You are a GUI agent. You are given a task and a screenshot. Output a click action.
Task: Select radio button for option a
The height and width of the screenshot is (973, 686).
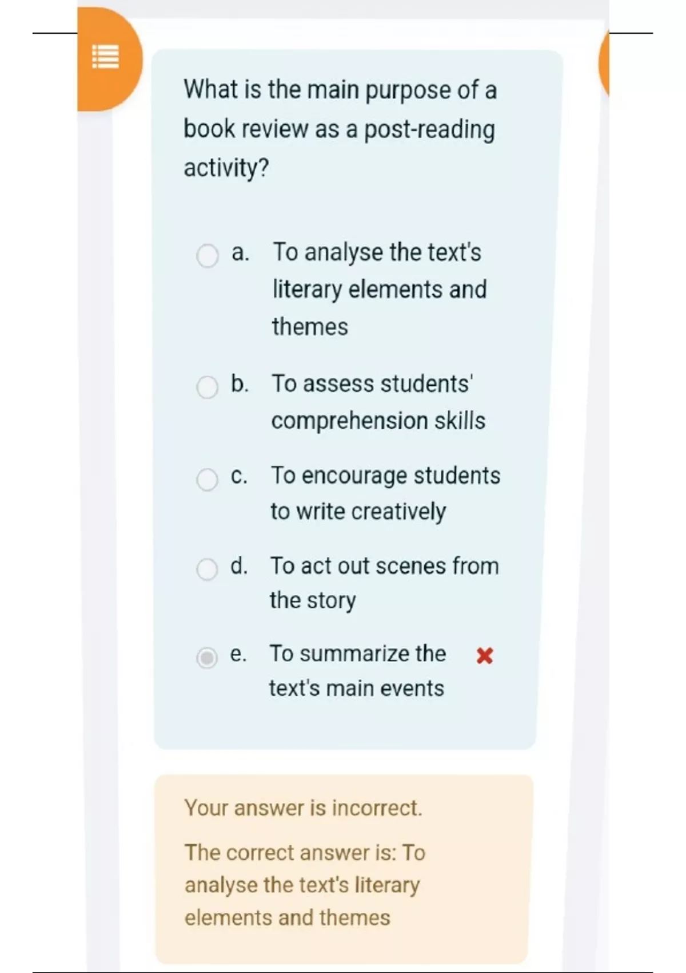[207, 256]
